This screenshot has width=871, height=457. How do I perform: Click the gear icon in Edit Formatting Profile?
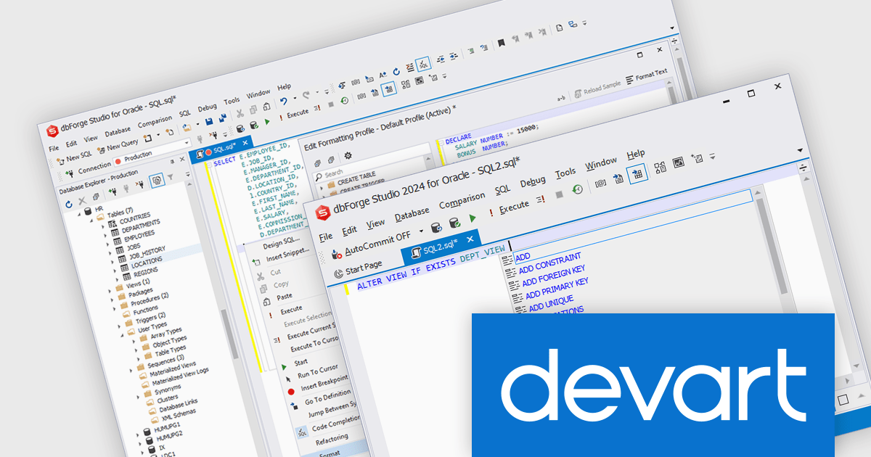click(348, 156)
